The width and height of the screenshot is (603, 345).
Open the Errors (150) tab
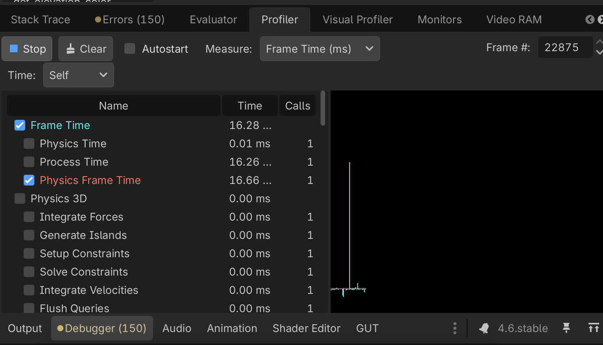point(130,19)
